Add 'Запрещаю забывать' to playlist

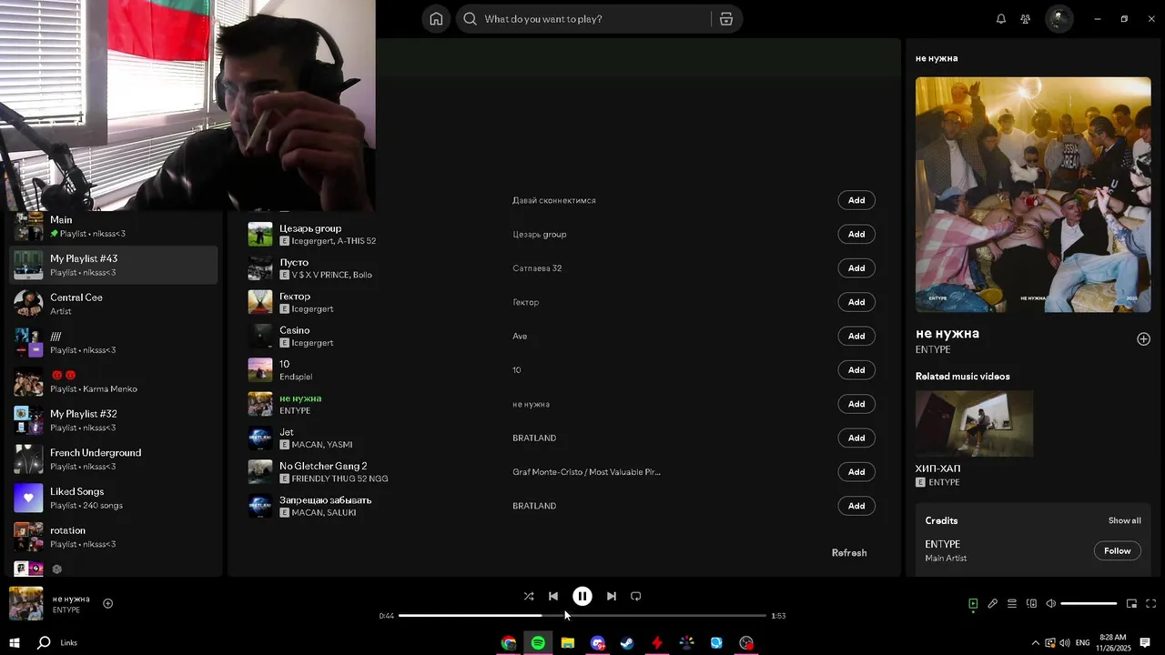(x=856, y=506)
